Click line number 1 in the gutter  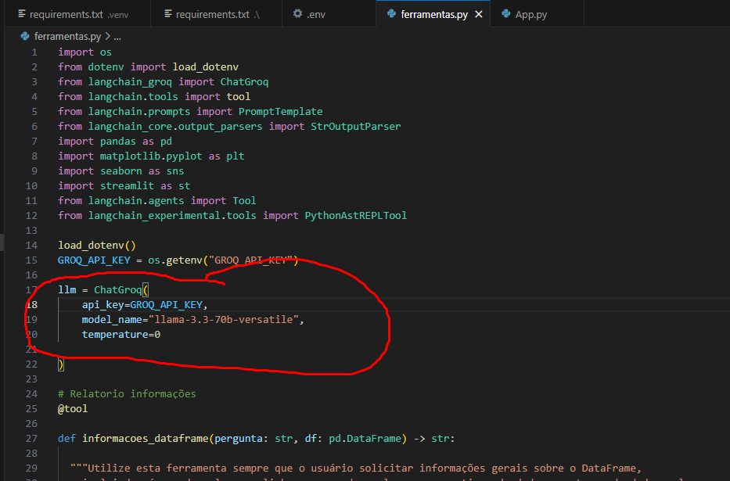(x=34, y=52)
